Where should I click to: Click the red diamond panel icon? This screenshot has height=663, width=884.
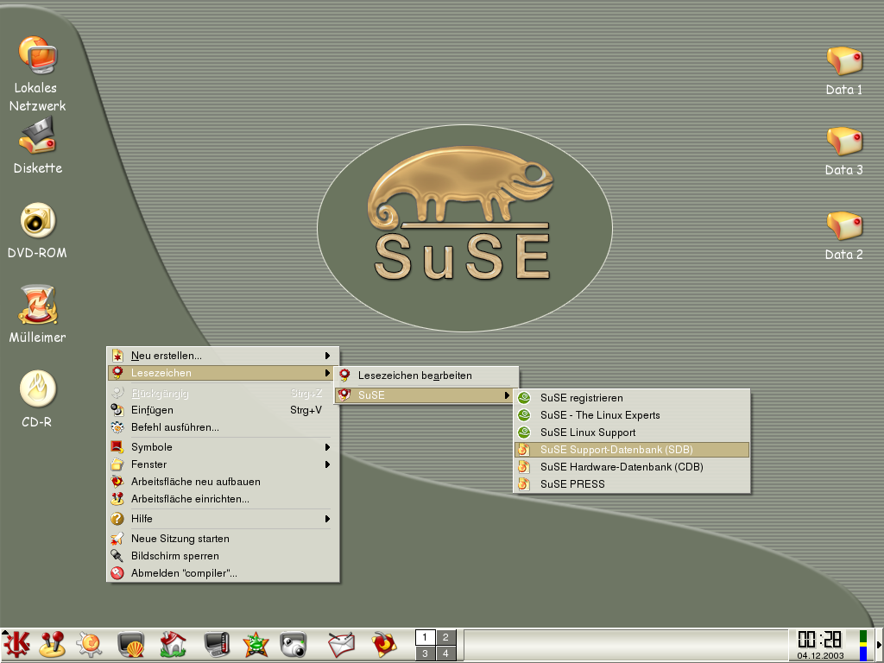(x=384, y=644)
